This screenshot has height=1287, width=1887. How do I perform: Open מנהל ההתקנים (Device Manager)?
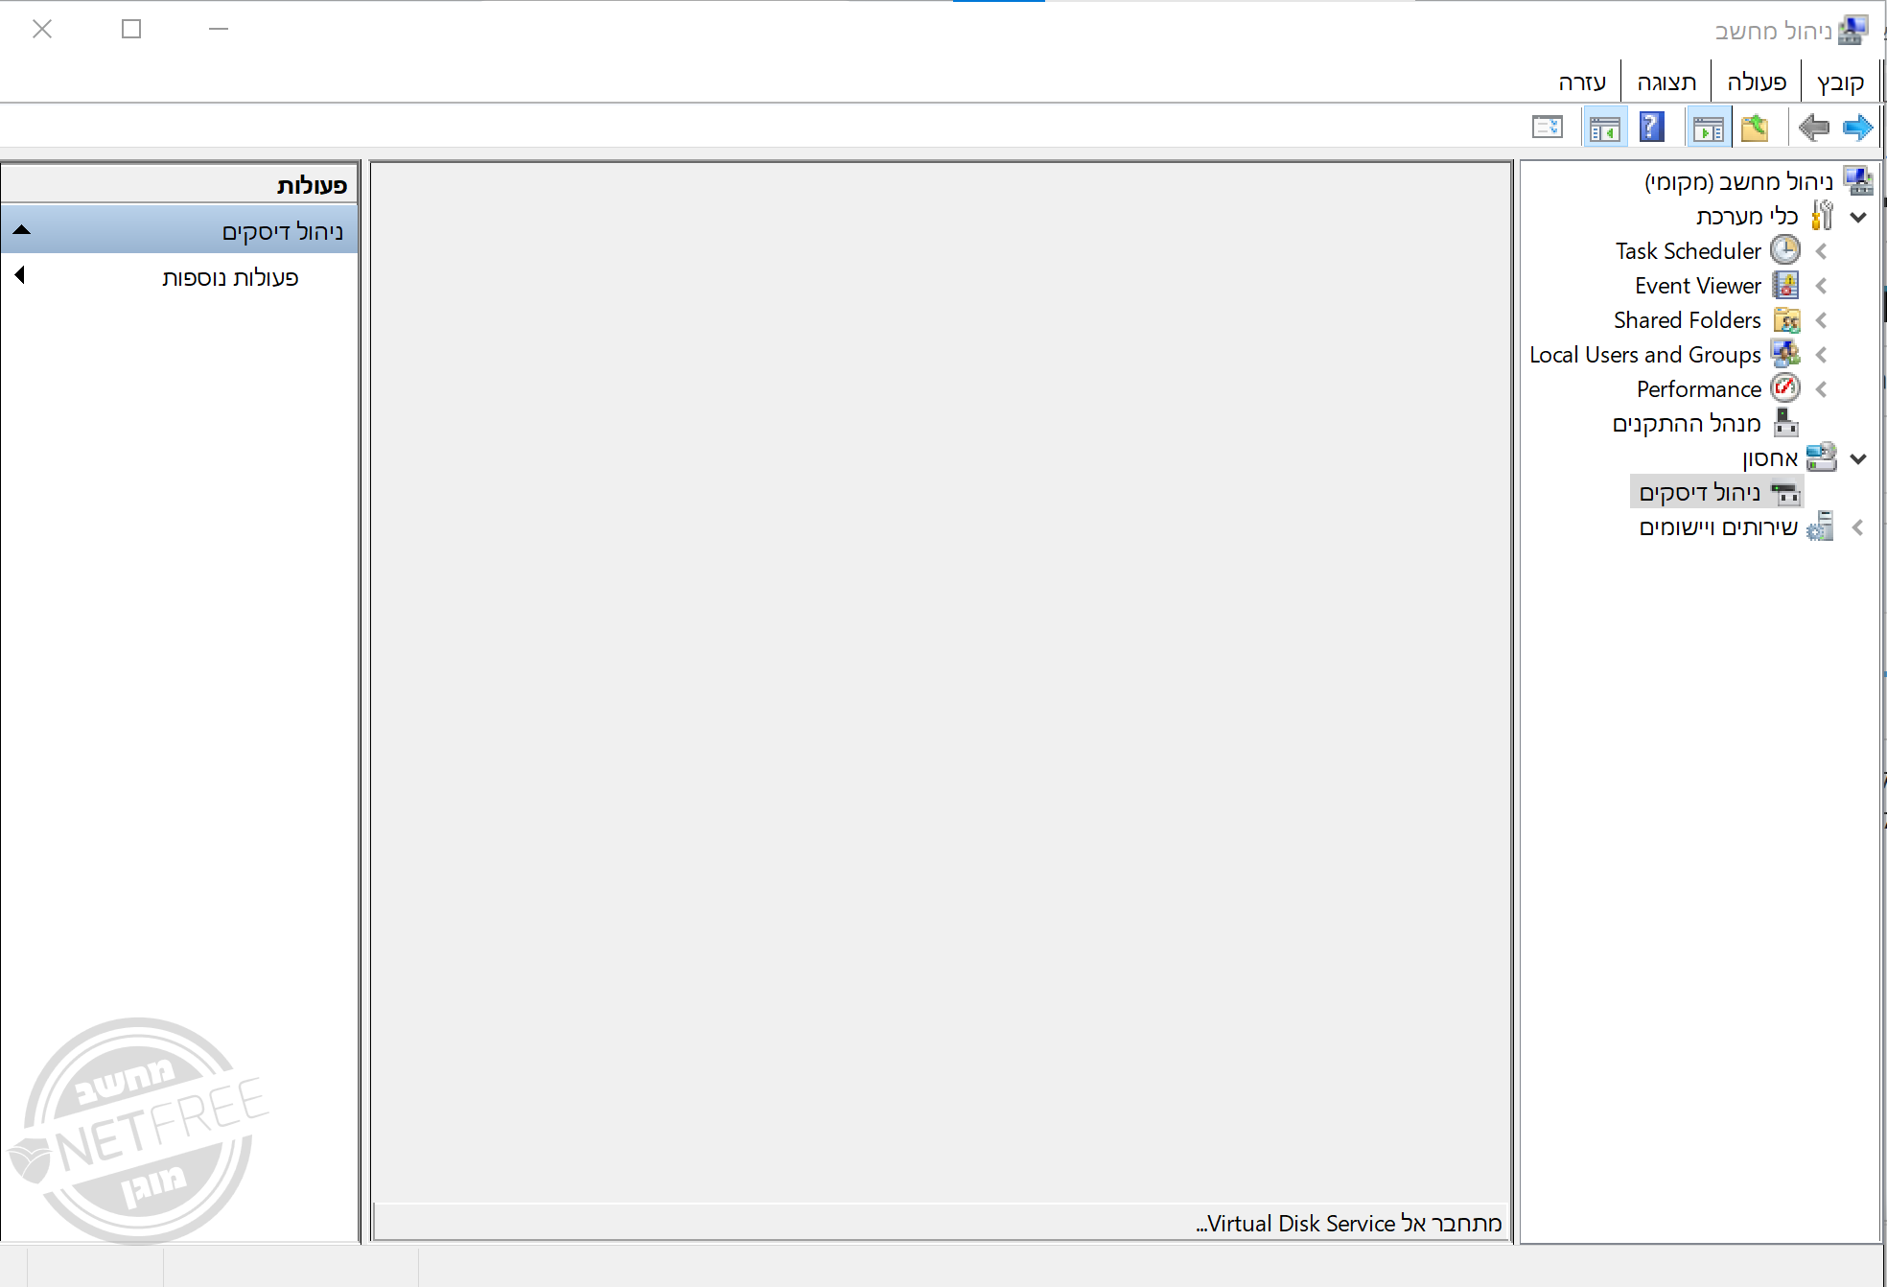(1686, 424)
